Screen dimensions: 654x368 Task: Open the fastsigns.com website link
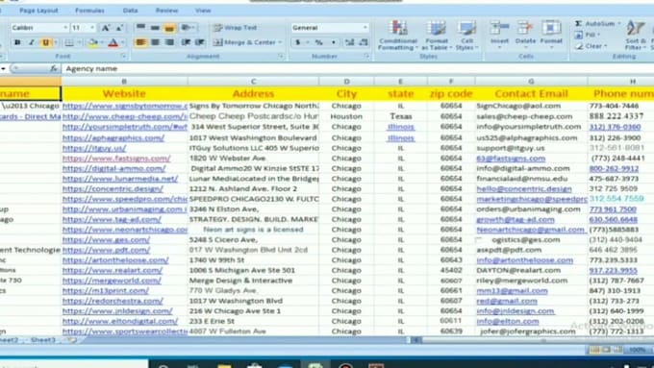116,159
